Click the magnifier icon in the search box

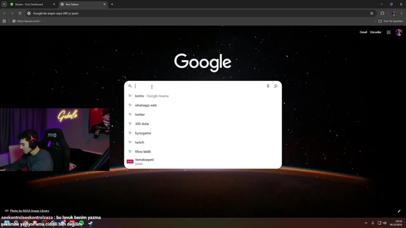pos(130,86)
